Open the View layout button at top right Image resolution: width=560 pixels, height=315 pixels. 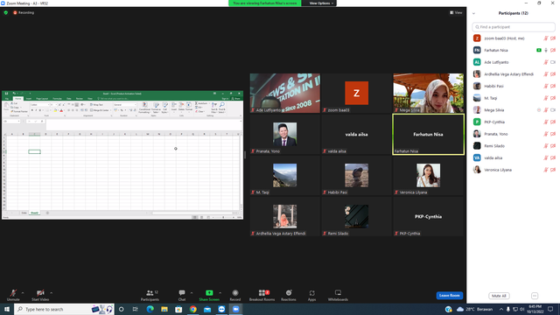pyautogui.click(x=456, y=12)
